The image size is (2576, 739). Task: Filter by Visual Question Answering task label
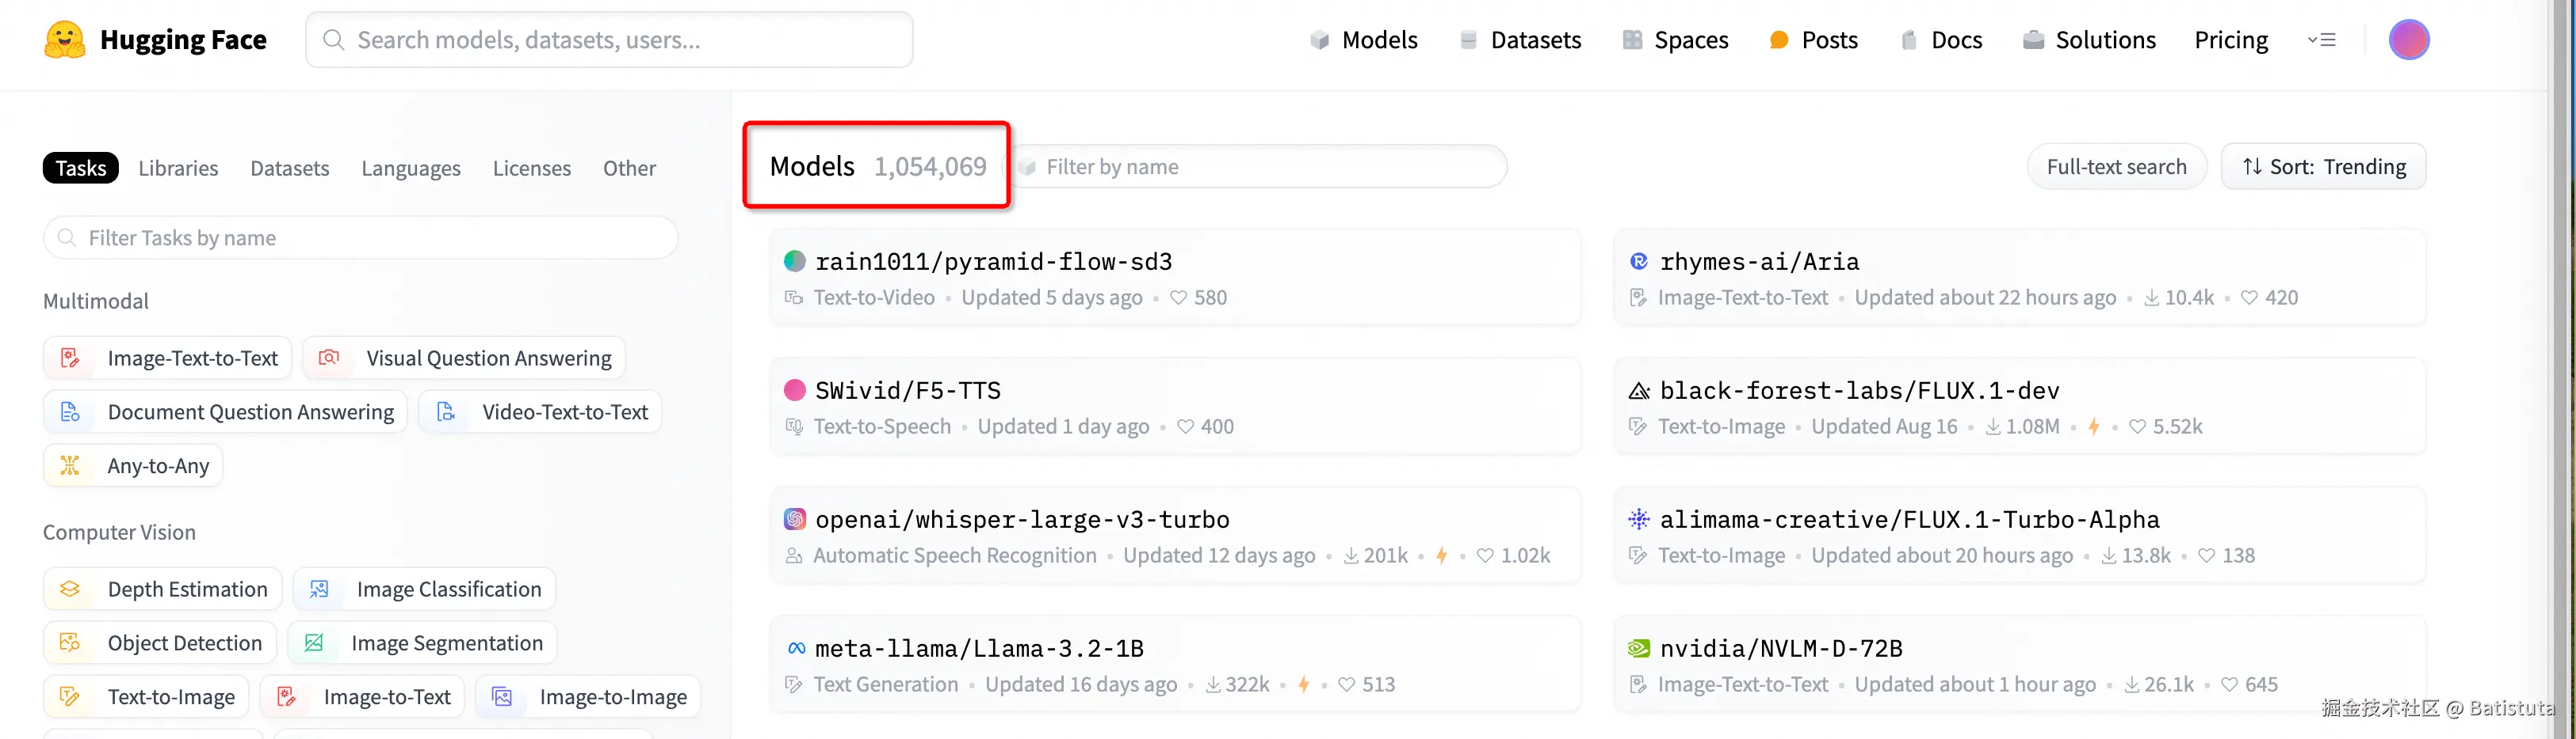[x=489, y=358]
